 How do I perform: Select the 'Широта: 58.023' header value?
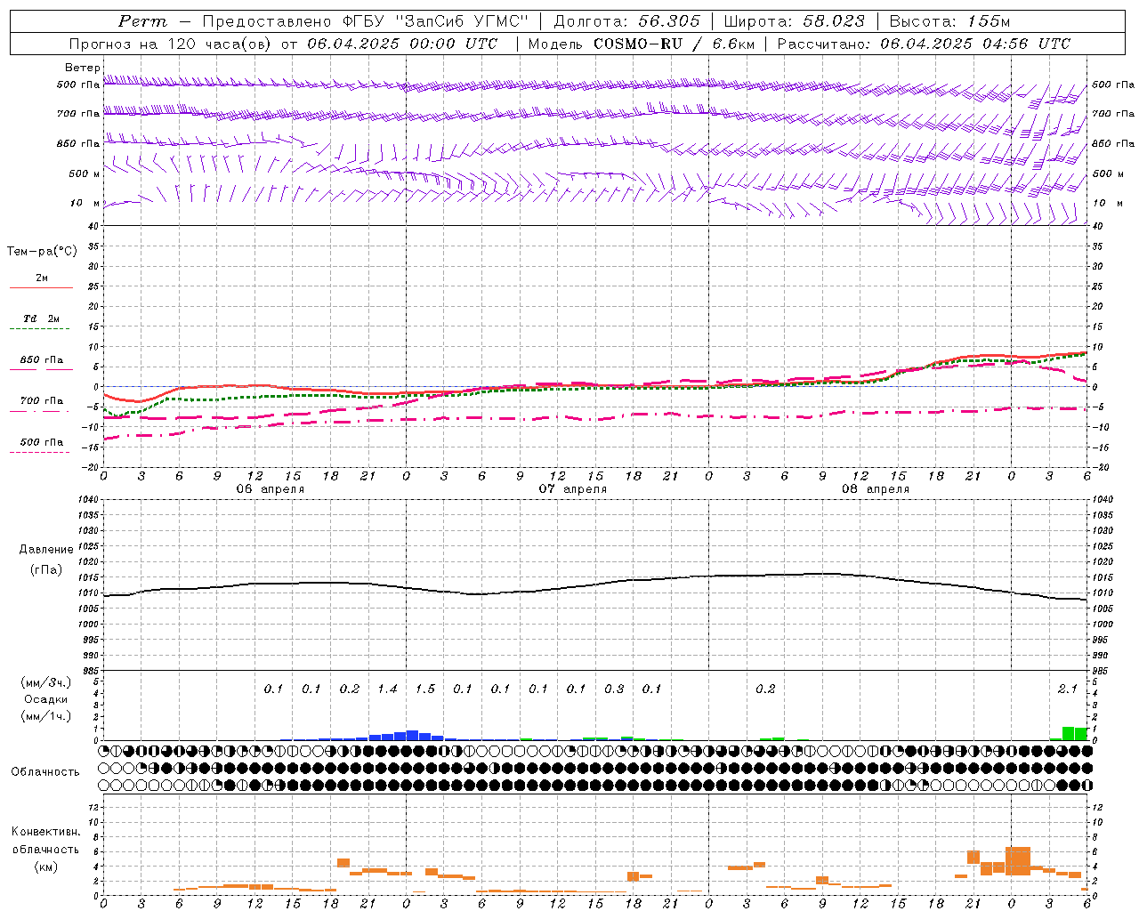click(794, 21)
